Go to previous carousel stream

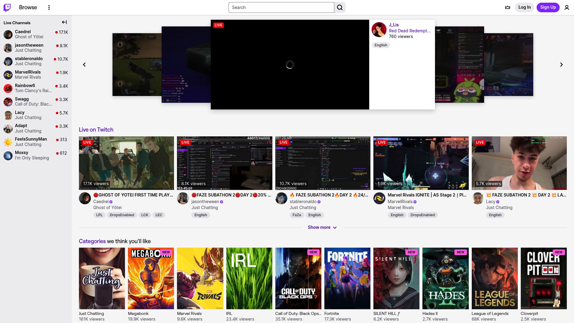click(x=84, y=65)
